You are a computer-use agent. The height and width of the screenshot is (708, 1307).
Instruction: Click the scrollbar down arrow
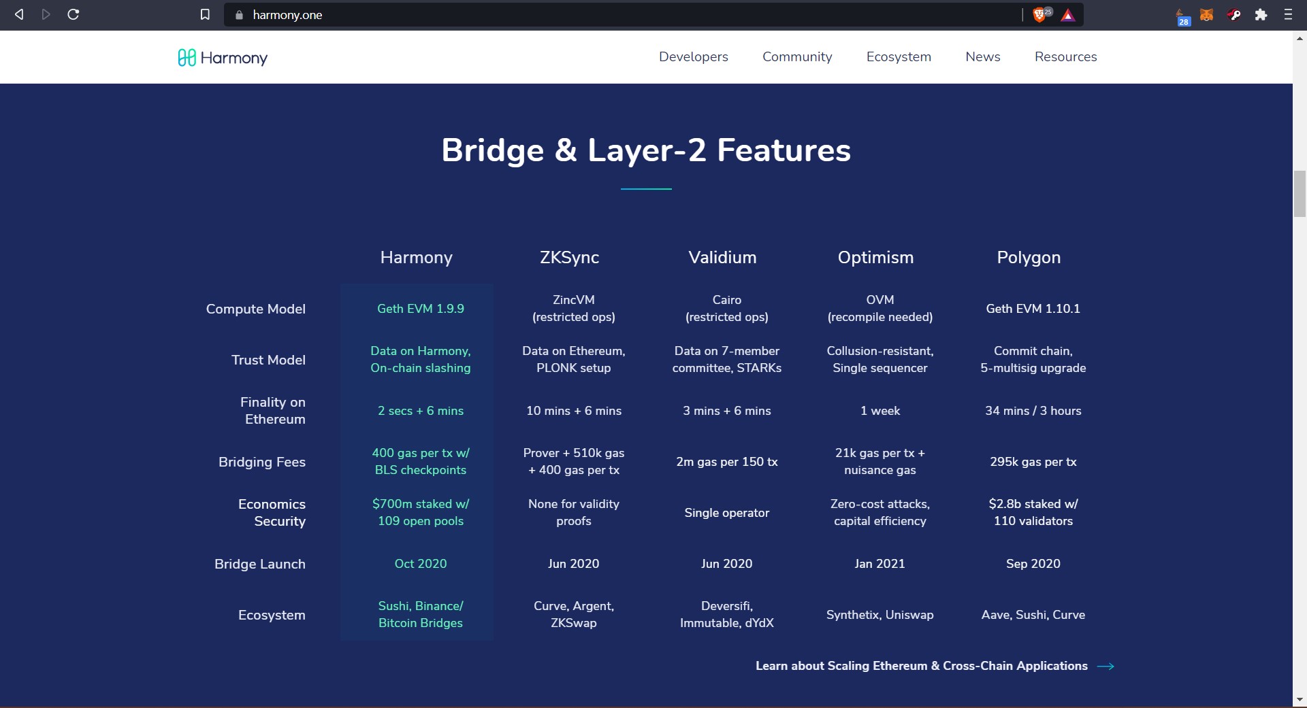(1300, 699)
